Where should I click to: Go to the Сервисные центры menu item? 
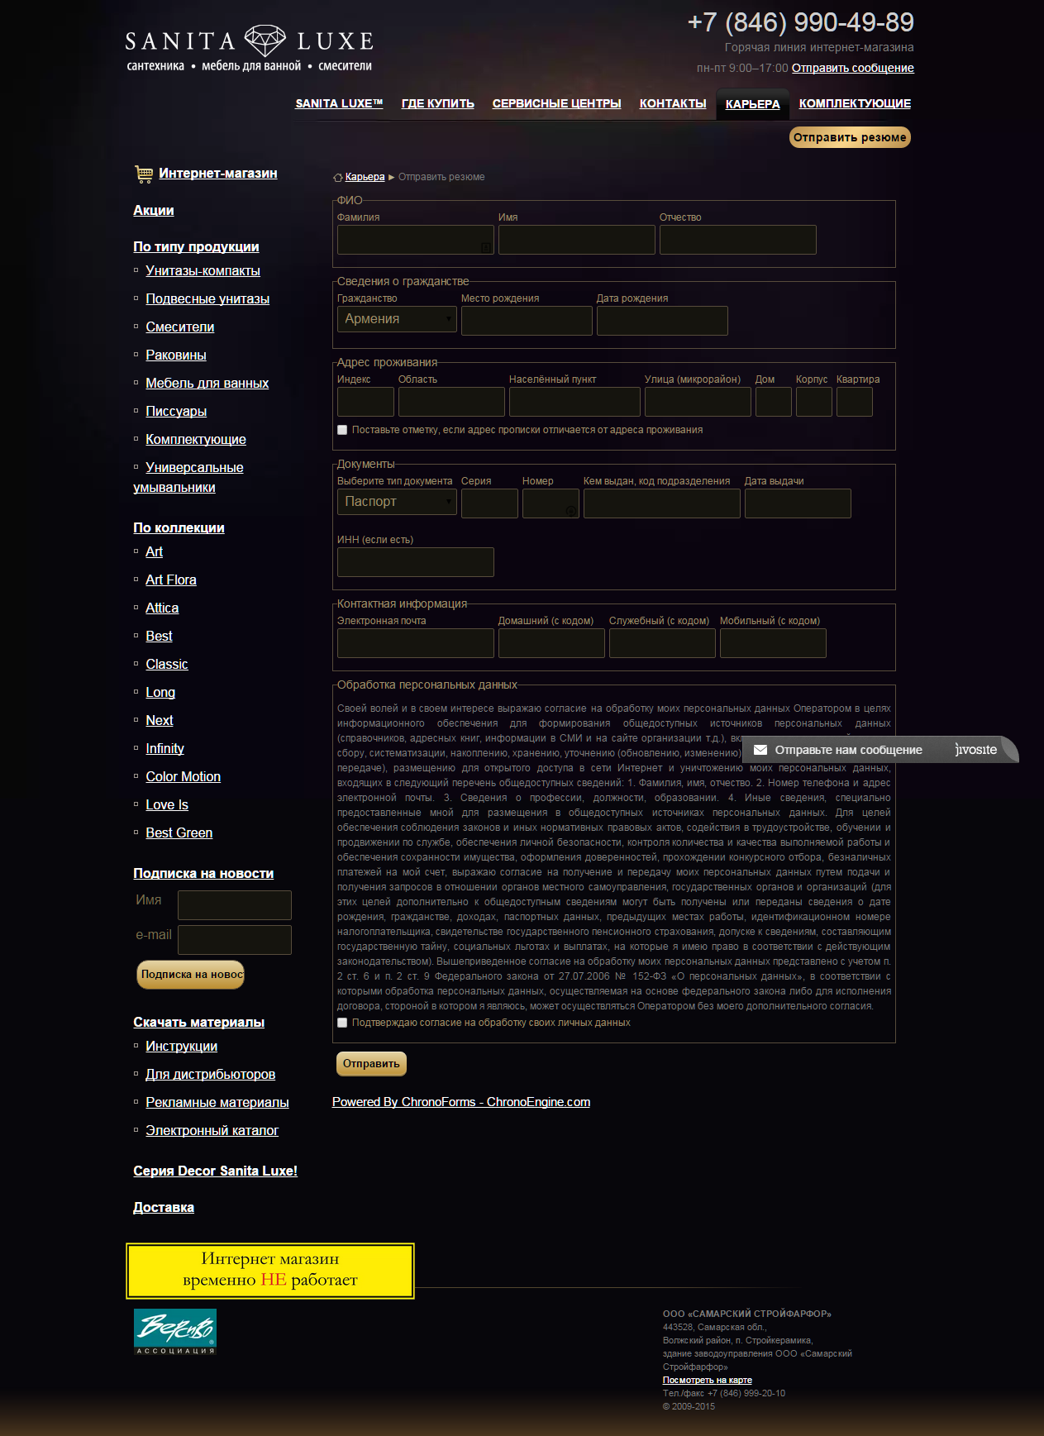pyautogui.click(x=556, y=103)
